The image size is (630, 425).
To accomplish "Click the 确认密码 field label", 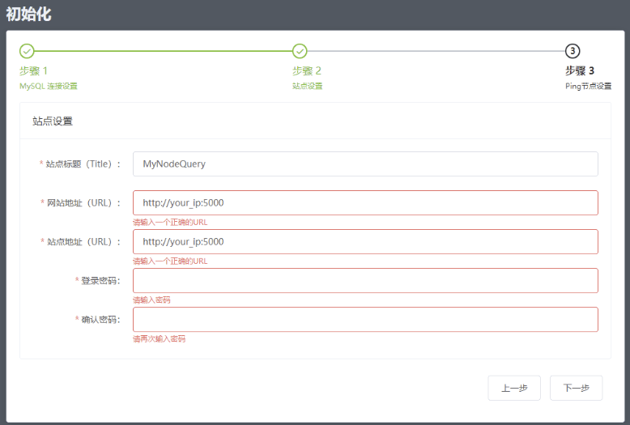I will click(x=100, y=319).
